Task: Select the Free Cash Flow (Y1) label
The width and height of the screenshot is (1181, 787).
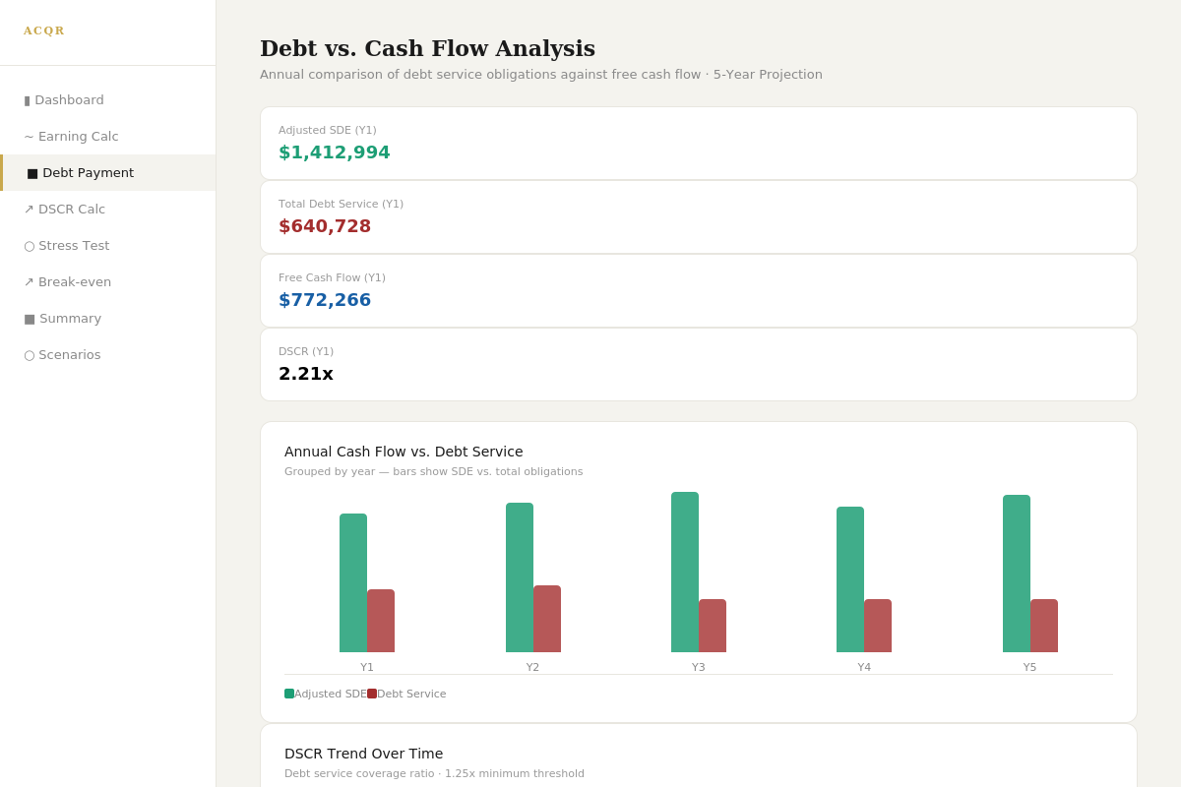Action: coord(332,277)
